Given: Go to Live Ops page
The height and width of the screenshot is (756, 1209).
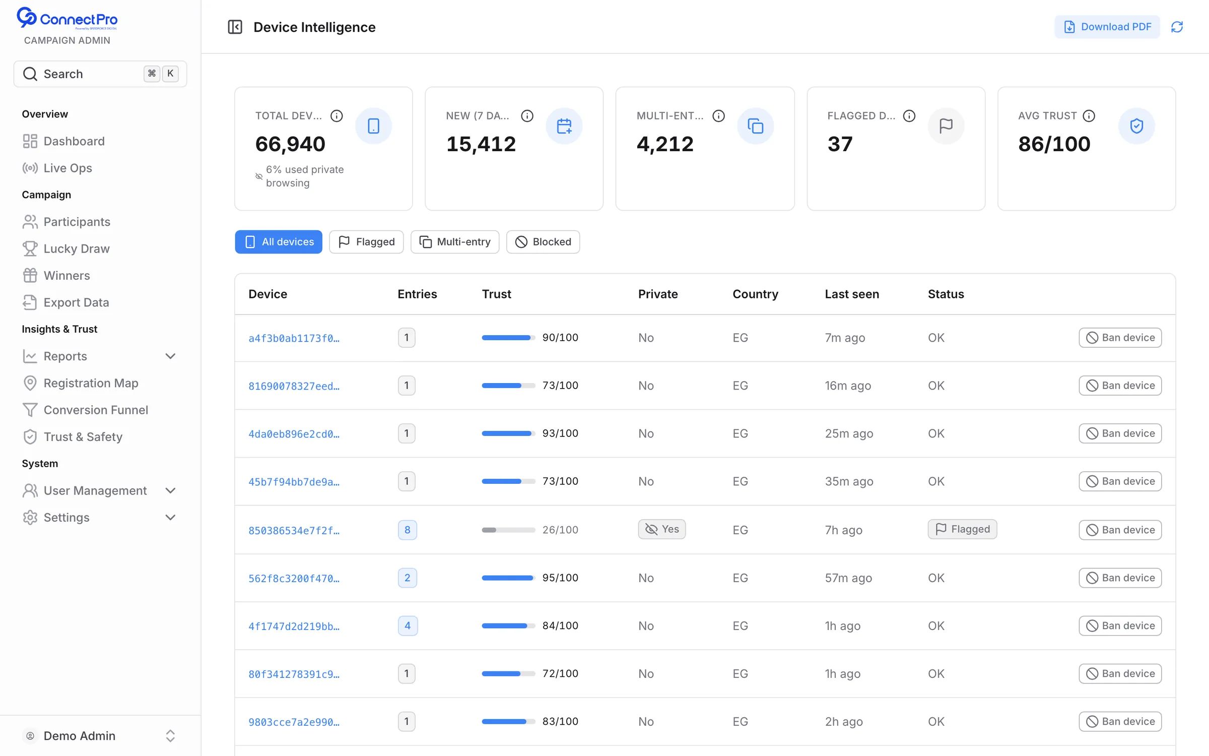Looking at the screenshot, I should coord(100,168).
